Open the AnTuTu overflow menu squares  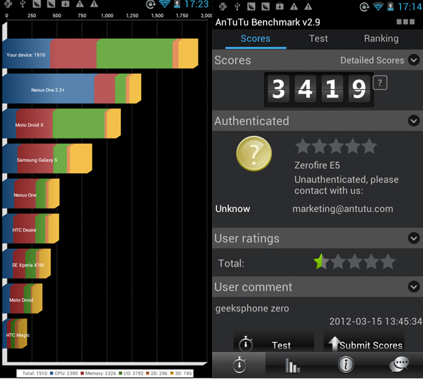click(x=405, y=22)
